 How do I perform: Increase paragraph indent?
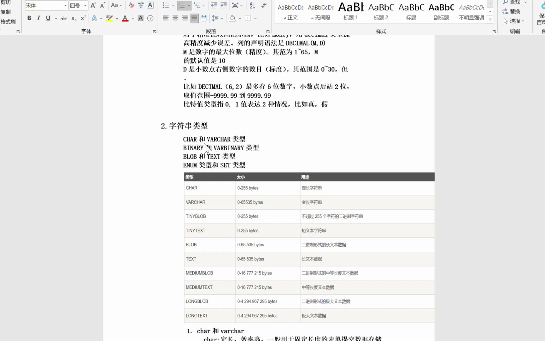click(x=224, y=5)
